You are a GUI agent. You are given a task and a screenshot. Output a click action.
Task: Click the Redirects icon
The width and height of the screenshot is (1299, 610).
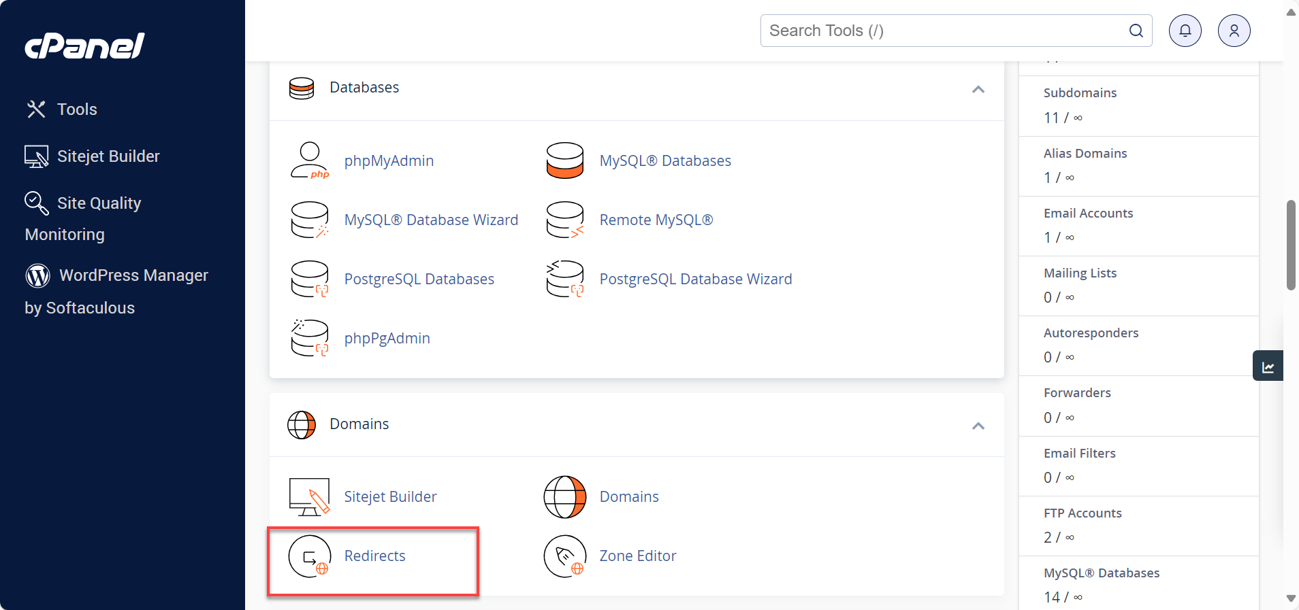310,556
